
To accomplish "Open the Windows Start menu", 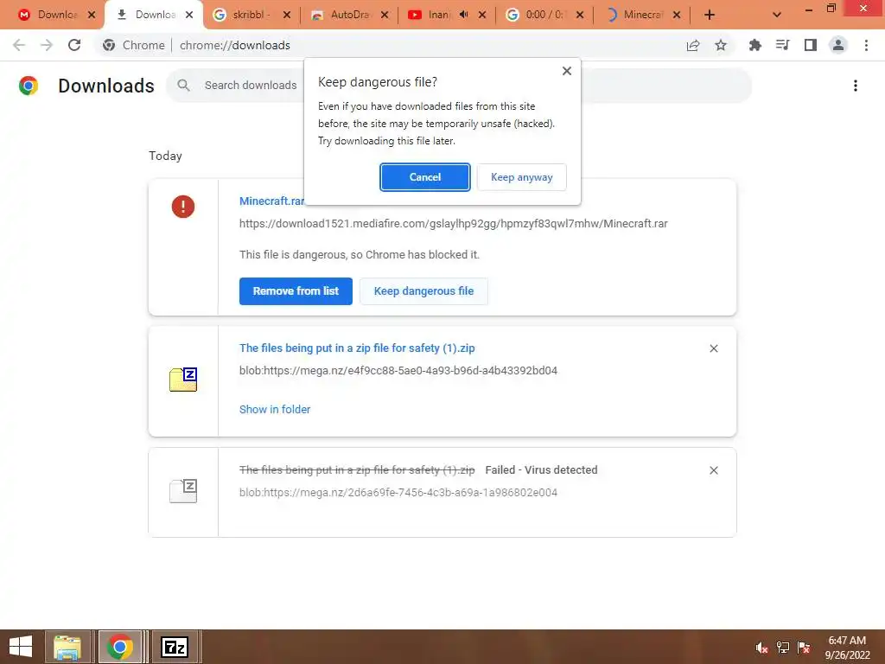I will point(21,647).
